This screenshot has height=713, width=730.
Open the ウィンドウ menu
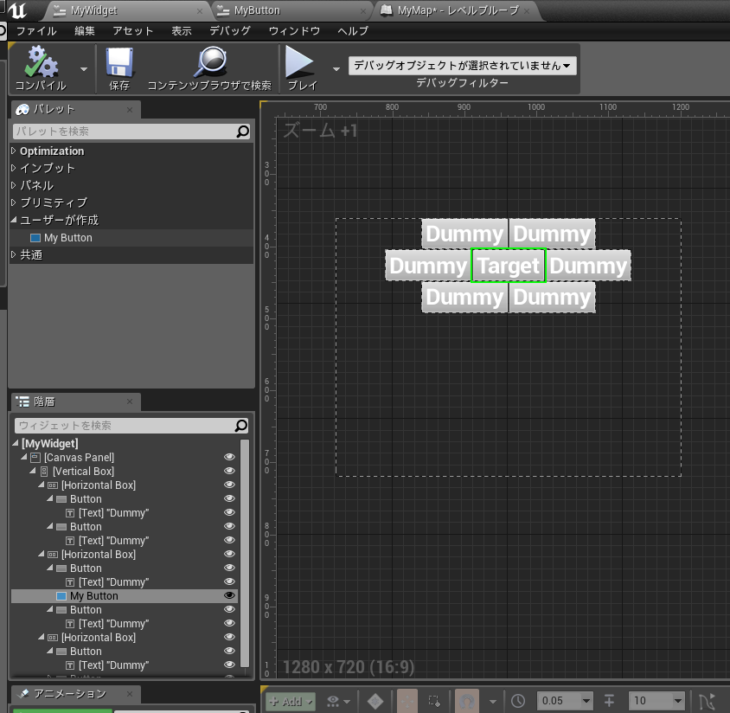294,31
